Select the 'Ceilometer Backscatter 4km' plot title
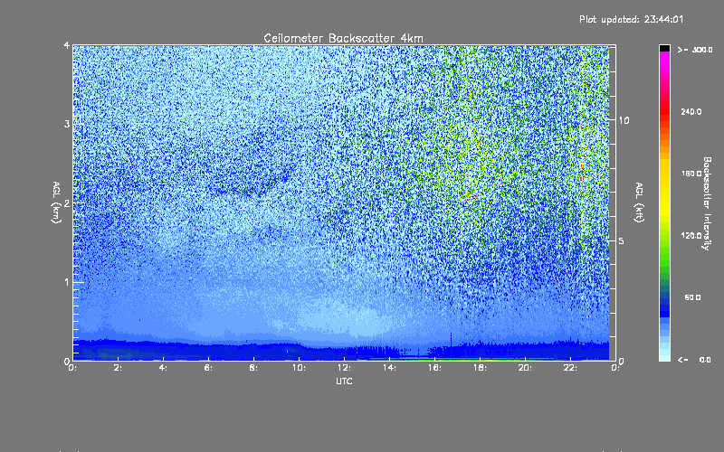 pyautogui.click(x=343, y=38)
